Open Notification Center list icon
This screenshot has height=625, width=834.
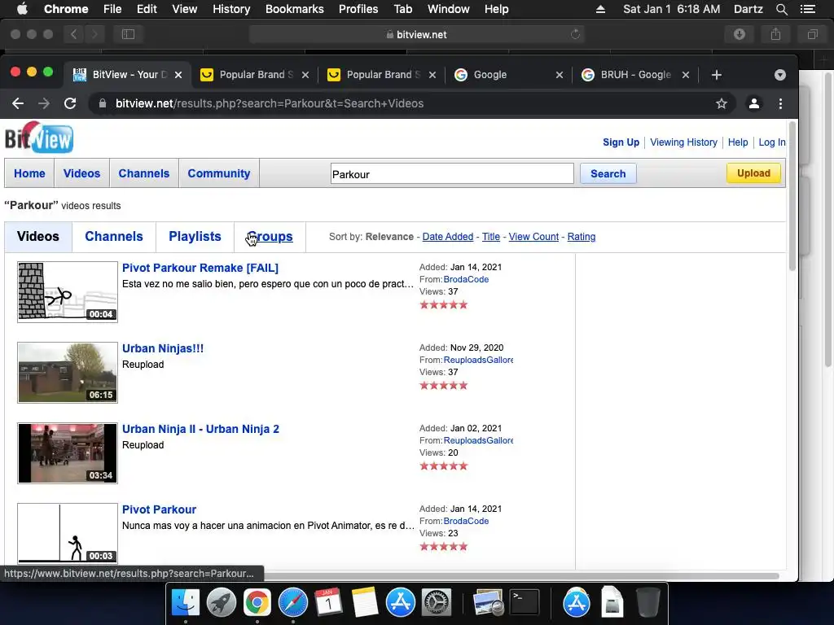[807, 9]
